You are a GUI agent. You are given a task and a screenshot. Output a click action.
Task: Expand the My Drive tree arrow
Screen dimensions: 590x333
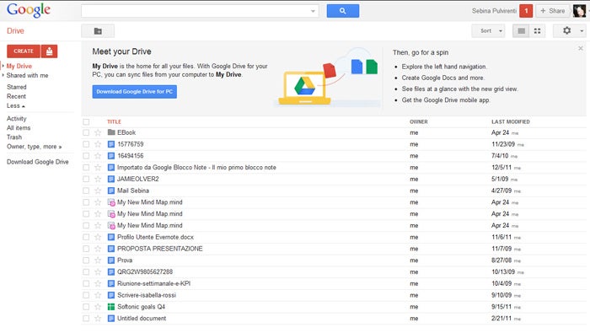click(x=3, y=66)
